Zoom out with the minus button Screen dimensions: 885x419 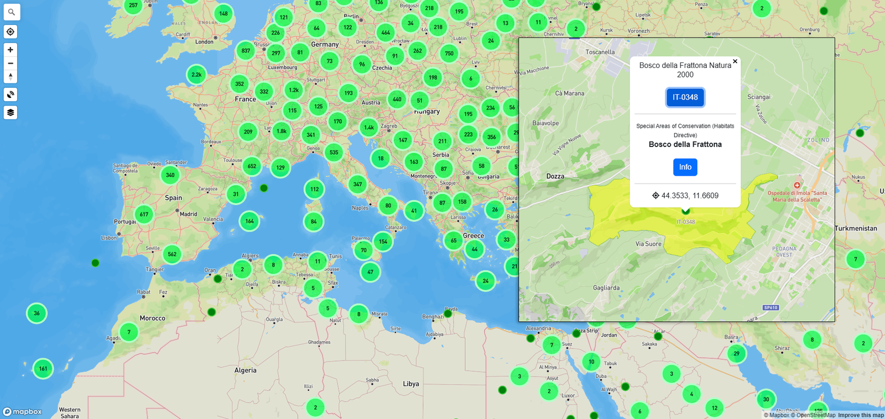coord(11,63)
